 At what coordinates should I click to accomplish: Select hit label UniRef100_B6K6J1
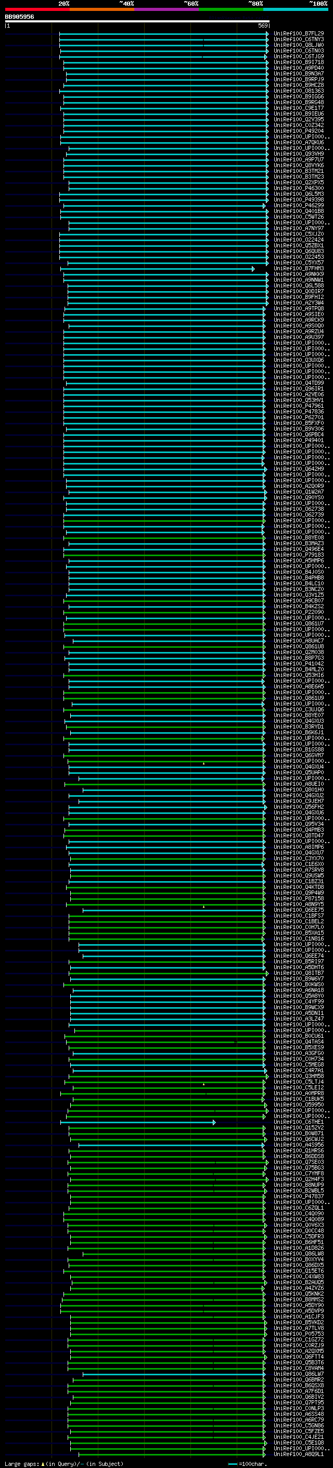pos(299,733)
